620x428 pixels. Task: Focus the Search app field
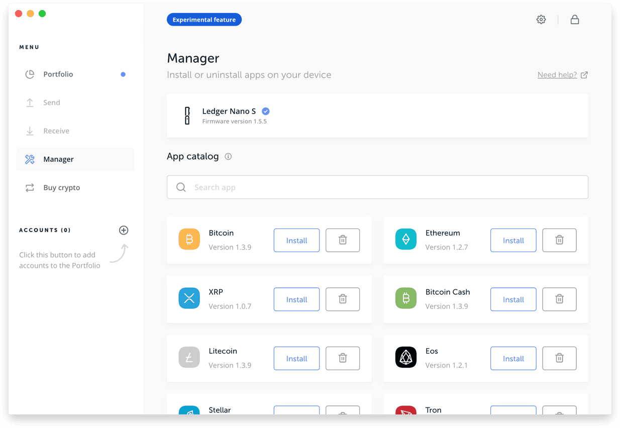(377, 187)
